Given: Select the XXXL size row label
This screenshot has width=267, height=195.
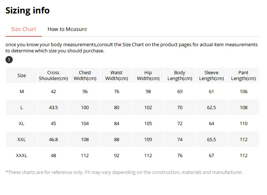Looking at the screenshot, I should tap(22, 155).
